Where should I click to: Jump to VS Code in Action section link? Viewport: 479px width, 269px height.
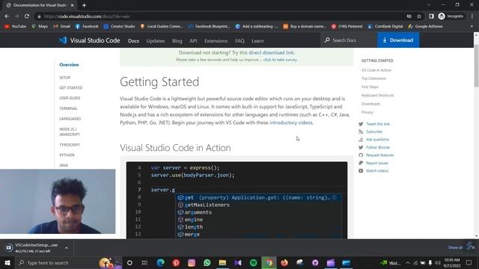(376, 70)
